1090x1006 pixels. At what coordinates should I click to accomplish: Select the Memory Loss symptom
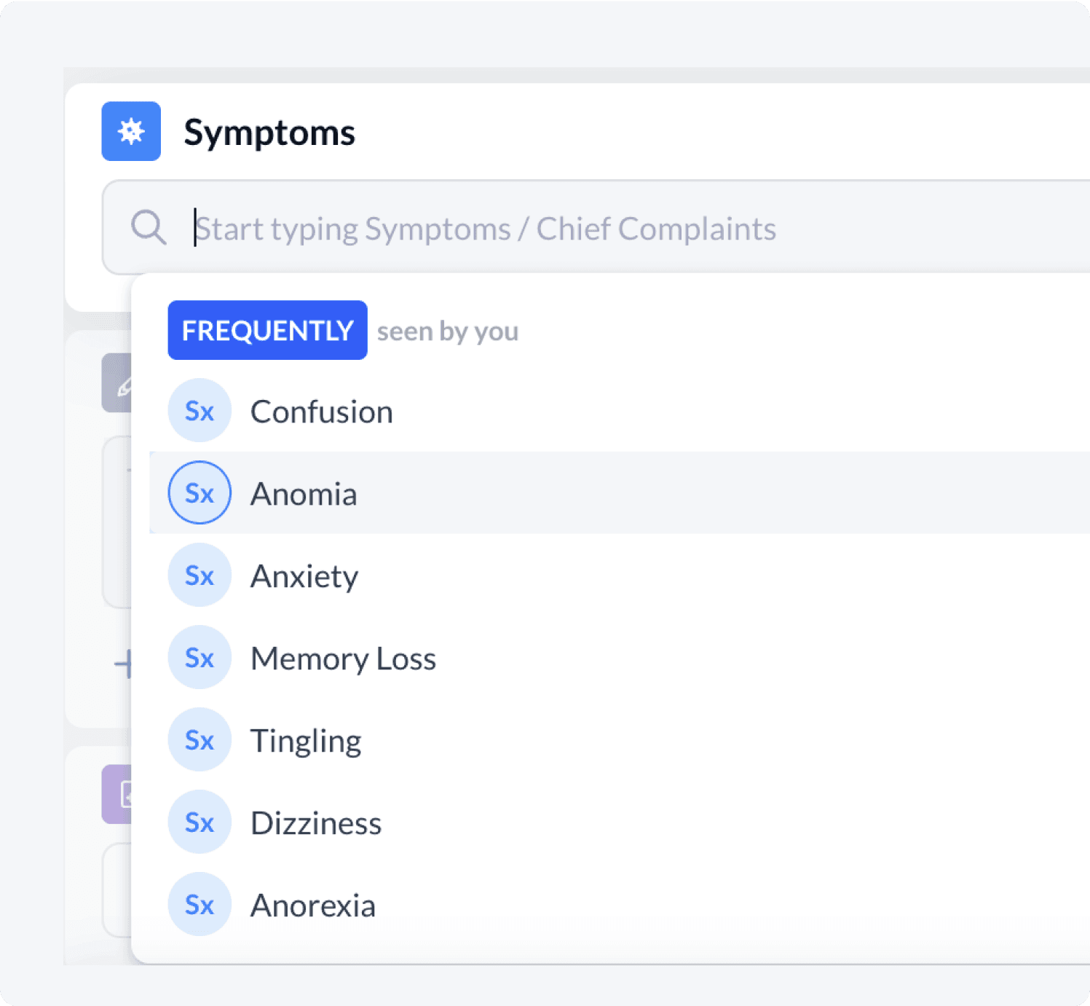343,659
